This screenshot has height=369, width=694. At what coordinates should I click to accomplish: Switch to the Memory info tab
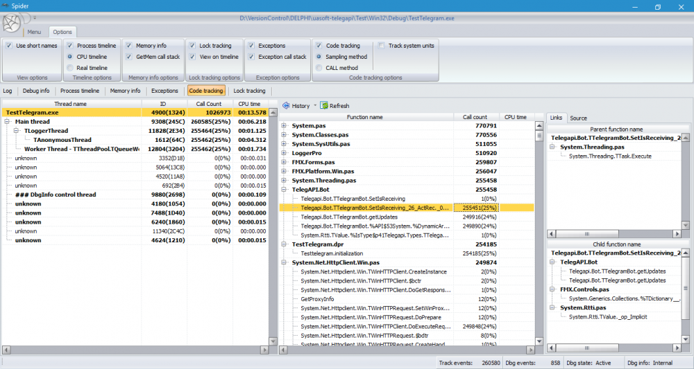[125, 91]
